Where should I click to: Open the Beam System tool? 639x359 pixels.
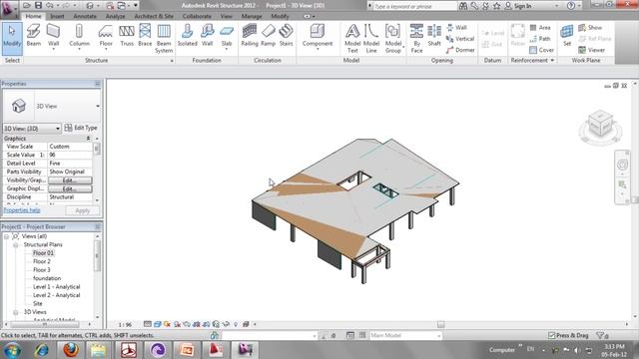(164, 39)
